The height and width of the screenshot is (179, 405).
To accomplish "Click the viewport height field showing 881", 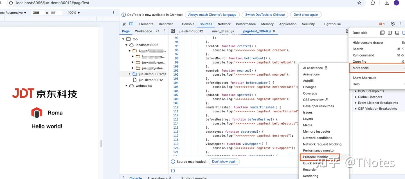I will point(56,13).
